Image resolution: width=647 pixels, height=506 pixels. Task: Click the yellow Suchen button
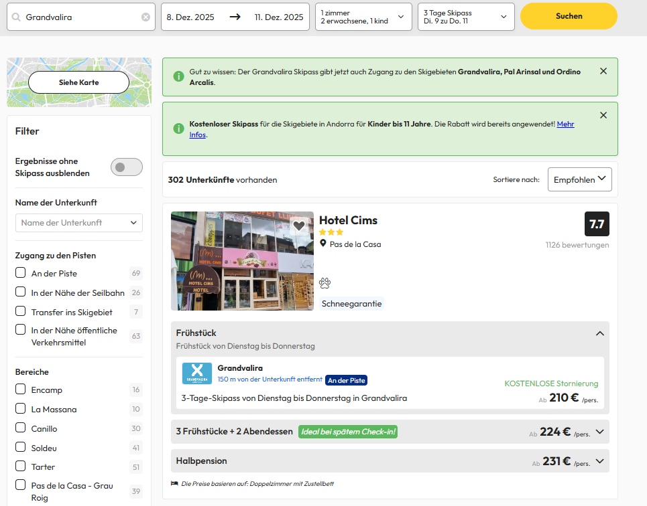point(569,16)
